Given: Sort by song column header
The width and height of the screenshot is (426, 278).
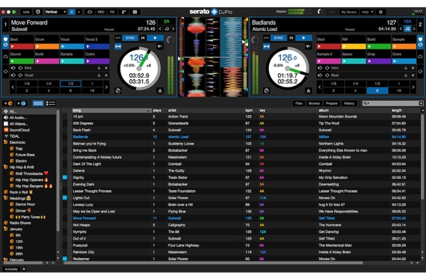Looking at the screenshot, I should click(x=112, y=111).
